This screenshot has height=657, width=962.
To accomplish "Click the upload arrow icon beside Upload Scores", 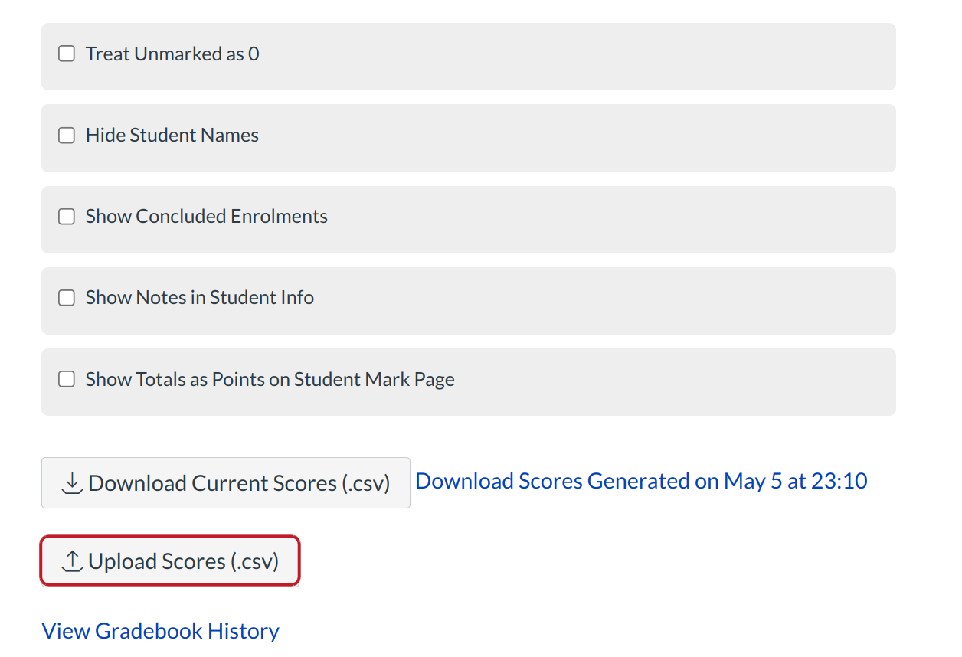I will (72, 561).
